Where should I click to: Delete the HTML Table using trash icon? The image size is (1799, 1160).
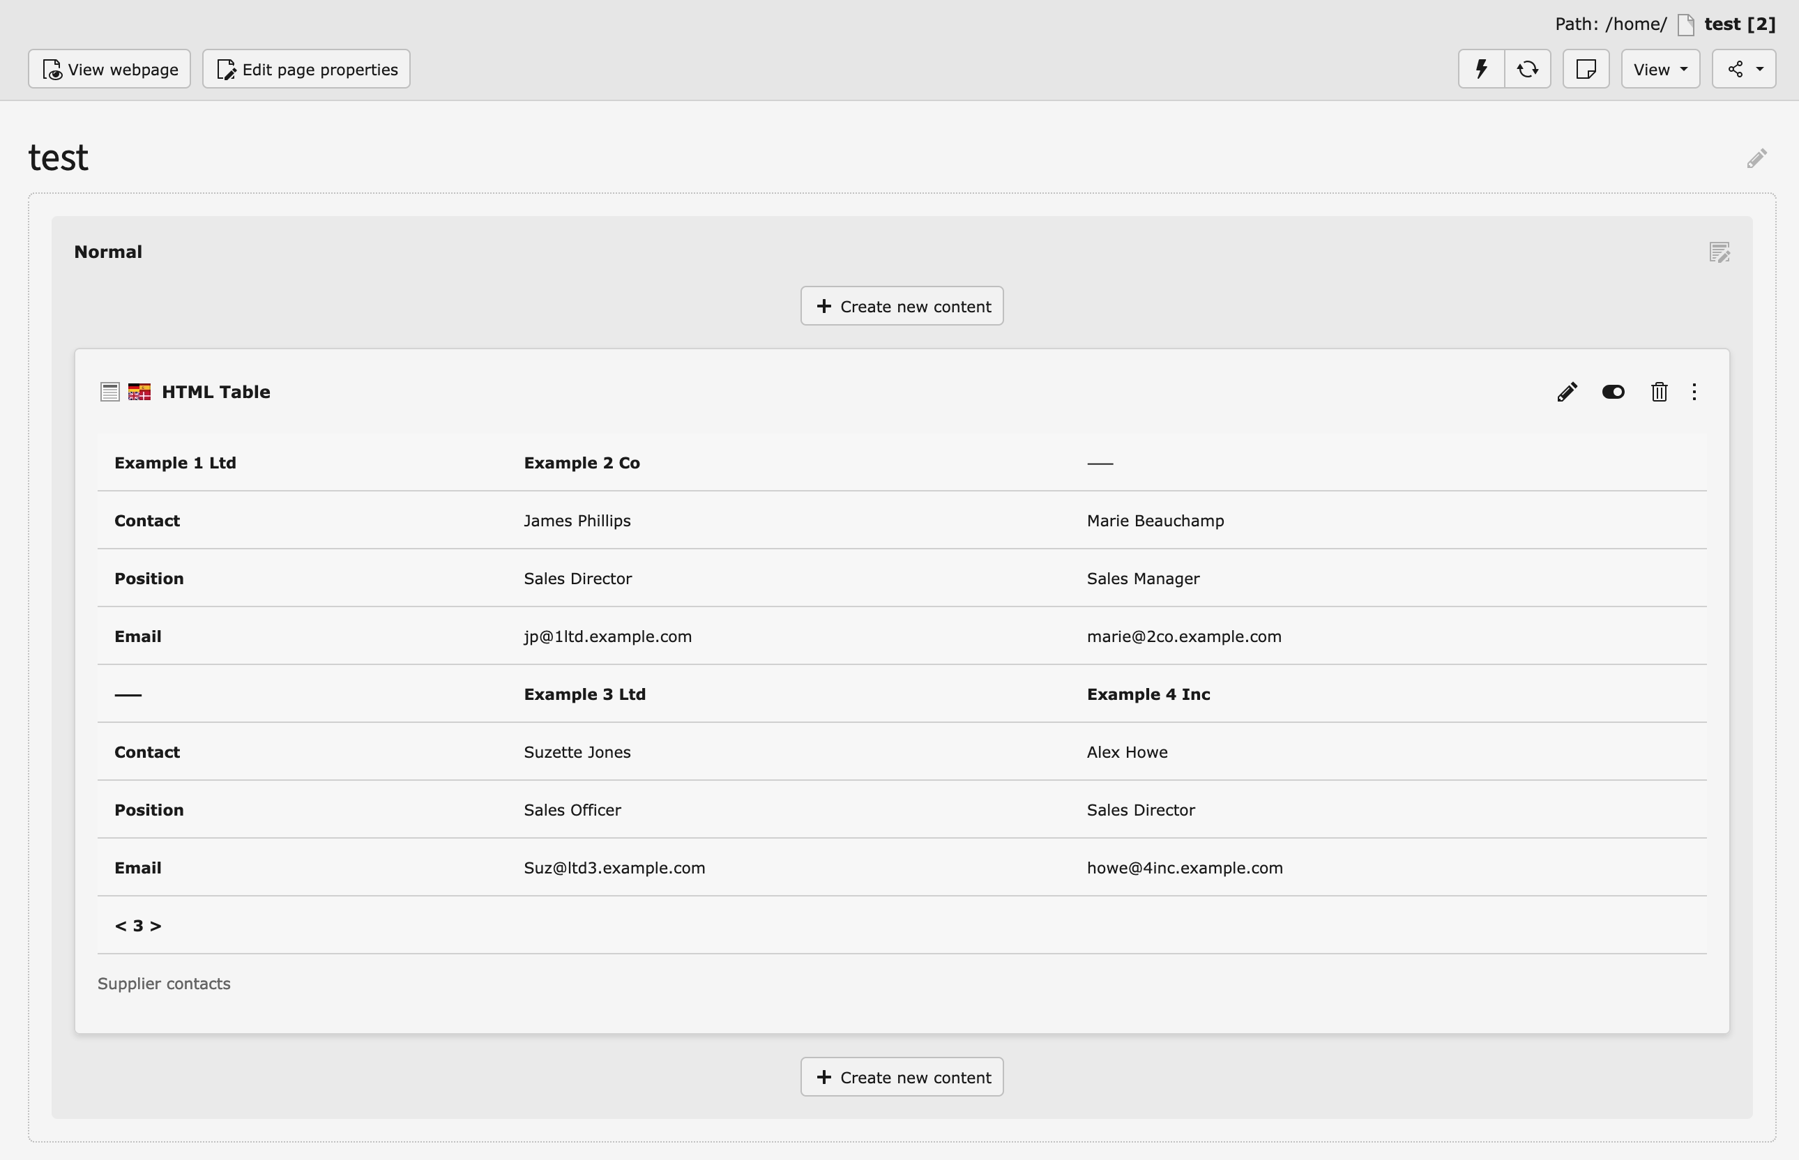(1658, 392)
